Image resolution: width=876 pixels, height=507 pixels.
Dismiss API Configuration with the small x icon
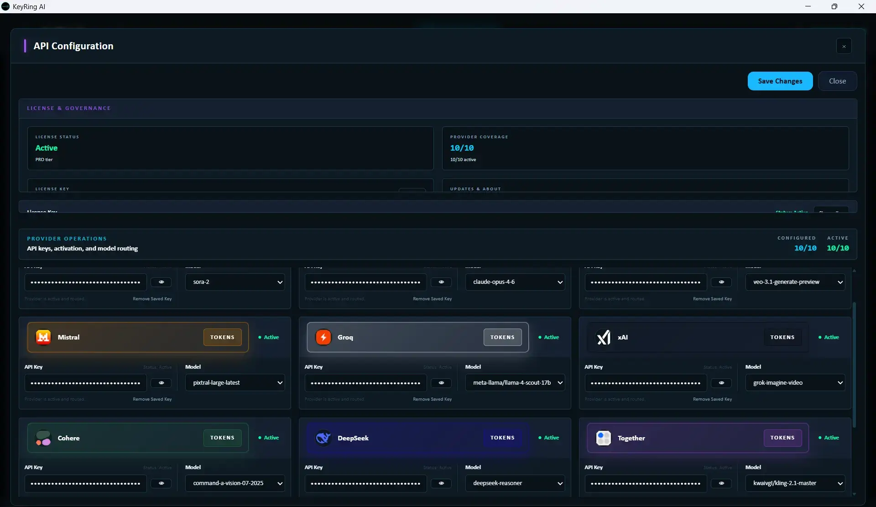pos(844,46)
